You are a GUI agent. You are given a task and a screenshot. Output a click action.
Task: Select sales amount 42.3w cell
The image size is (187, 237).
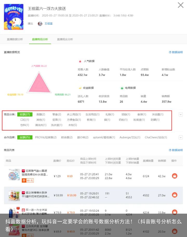(x=162, y=176)
